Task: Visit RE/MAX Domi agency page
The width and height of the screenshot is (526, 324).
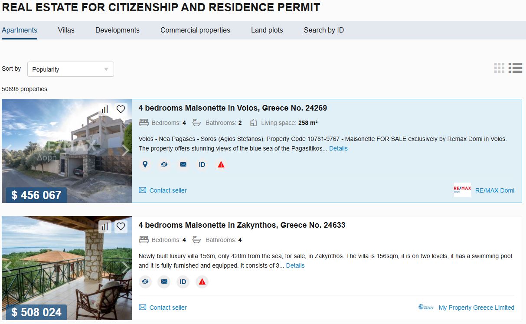Action: [495, 190]
